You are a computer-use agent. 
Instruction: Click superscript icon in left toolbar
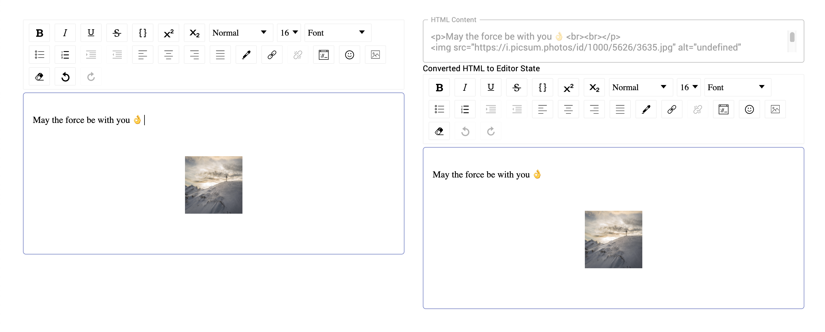(x=168, y=33)
